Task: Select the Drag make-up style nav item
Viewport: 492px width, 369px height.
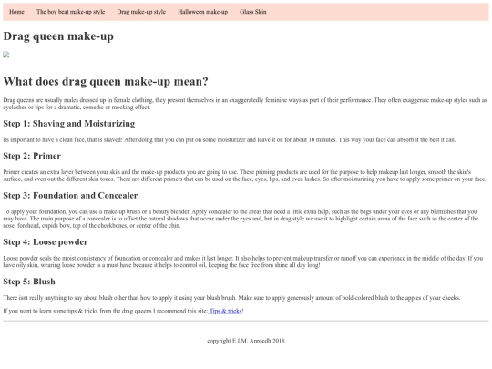Action: tap(141, 12)
